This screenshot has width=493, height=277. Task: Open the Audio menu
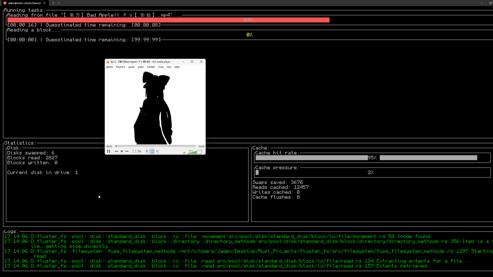[131, 67]
